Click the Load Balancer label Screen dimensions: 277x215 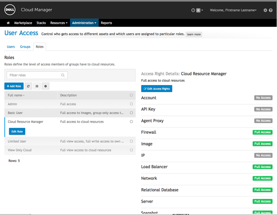(154, 167)
